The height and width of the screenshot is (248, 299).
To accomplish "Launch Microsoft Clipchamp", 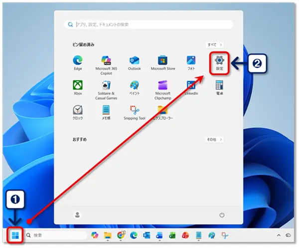I will tap(162, 87).
